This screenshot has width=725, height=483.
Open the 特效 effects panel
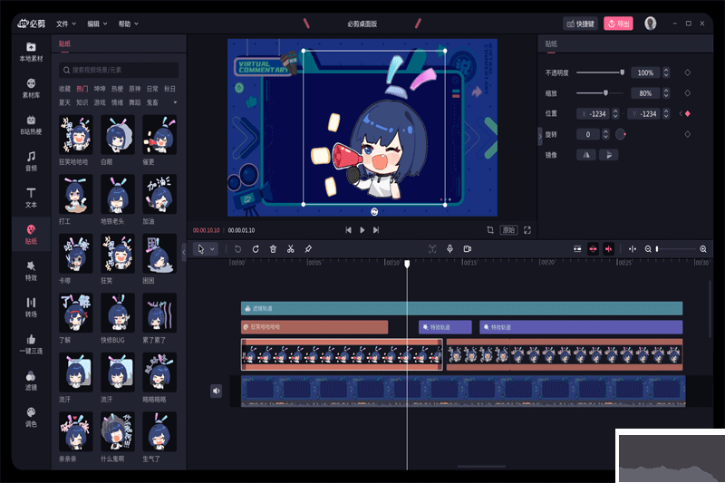(31, 271)
